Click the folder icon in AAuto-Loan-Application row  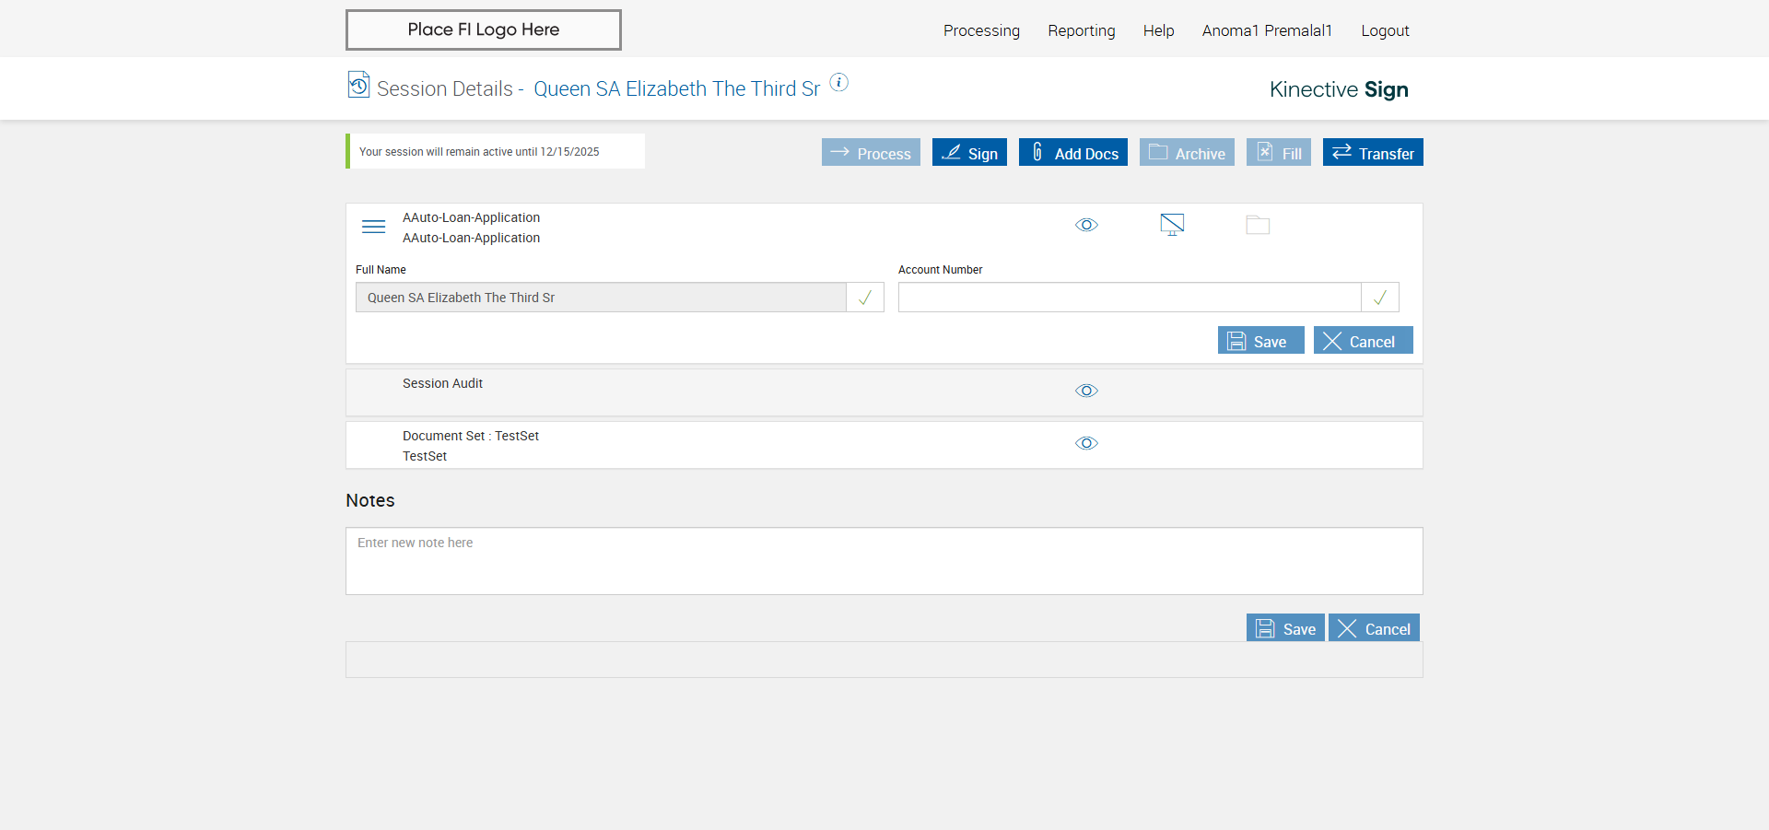pos(1258,225)
